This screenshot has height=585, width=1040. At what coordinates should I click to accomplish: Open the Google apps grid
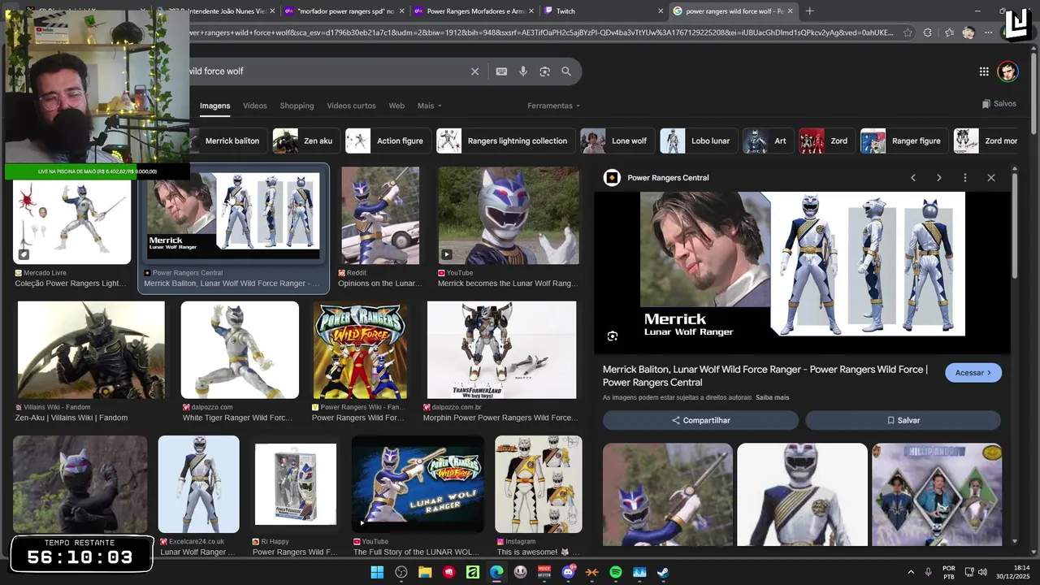[x=984, y=71]
